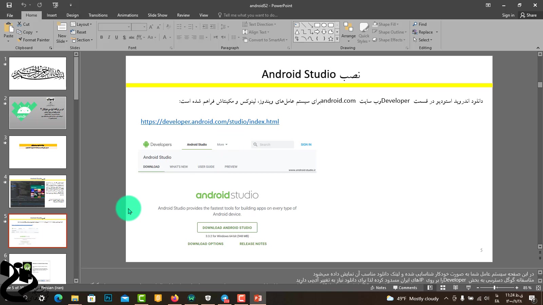Open Quick Styles gallery
Image resolution: width=543 pixels, height=305 pixels.
tap(364, 32)
